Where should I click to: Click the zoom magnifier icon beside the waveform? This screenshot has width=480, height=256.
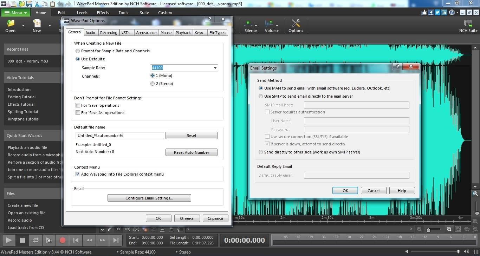coord(475,193)
